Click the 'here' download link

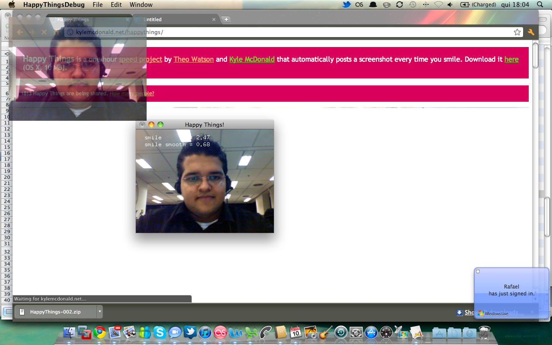click(x=511, y=60)
